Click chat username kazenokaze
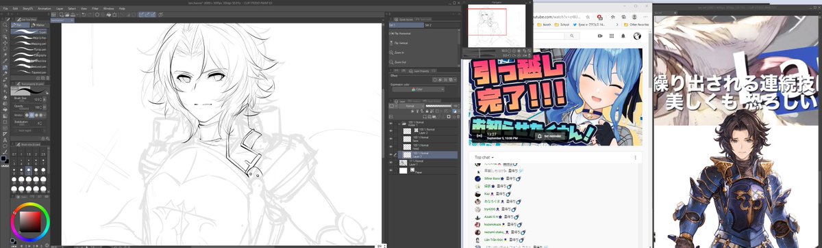This screenshot has width=822, height=248. click(x=493, y=224)
